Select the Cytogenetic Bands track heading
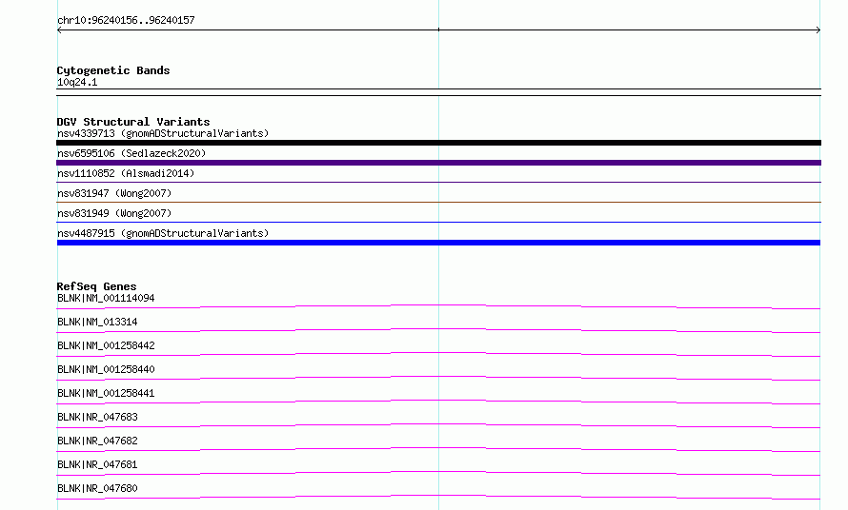 tap(113, 70)
